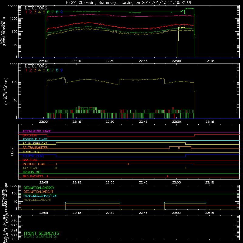This screenshot has width=243, height=243.
Task: Click the PARTICLE_FLAG label
Action: click(34, 164)
